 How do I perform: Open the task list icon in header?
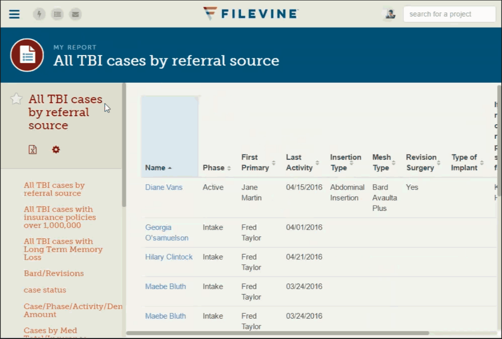tap(58, 14)
